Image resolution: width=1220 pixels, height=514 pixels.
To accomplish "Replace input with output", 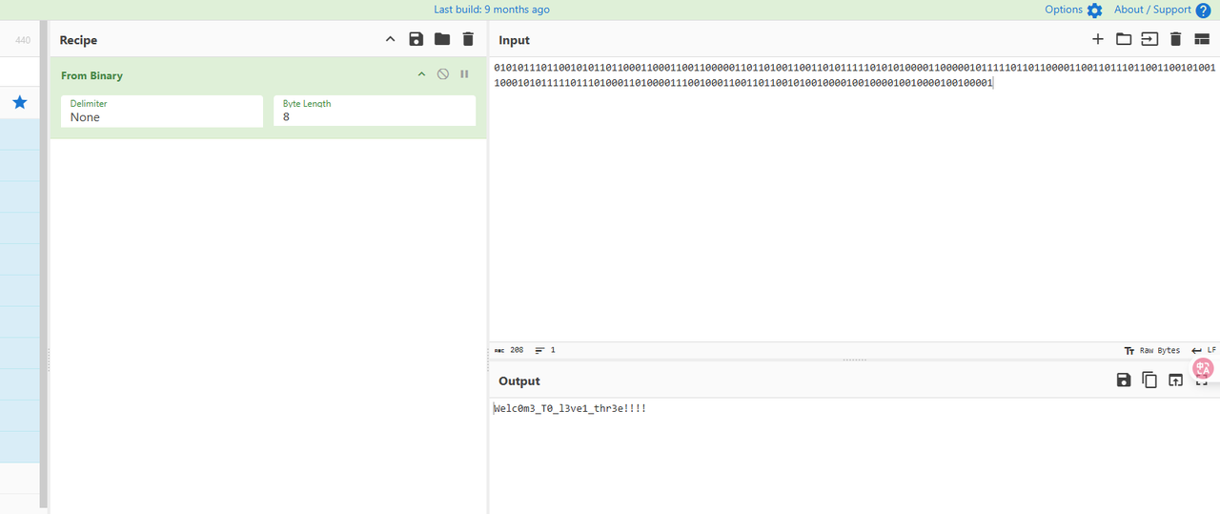I will [x=1175, y=380].
